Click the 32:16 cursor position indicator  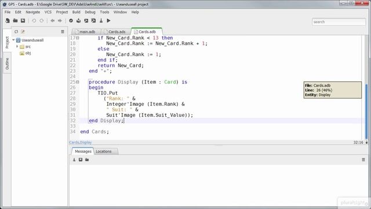(x=358, y=142)
